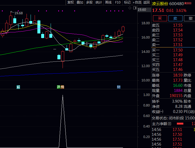
Task: Click the red 买 buy button
Action: [160, 18]
